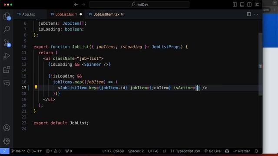
Task: Toggle the primary side bar
Action: (x=235, y=5)
